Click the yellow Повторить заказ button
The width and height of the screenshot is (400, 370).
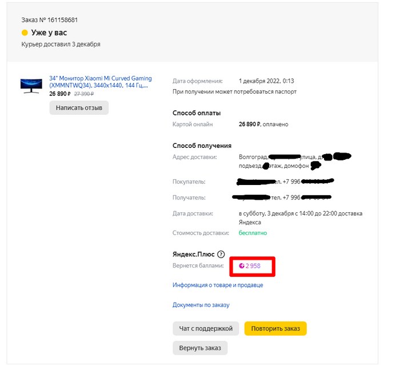click(275, 328)
